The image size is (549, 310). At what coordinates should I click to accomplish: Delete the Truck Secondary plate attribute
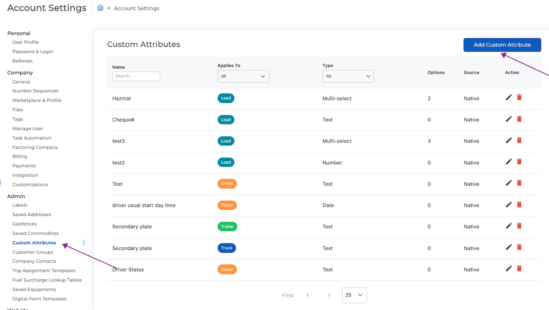click(519, 247)
